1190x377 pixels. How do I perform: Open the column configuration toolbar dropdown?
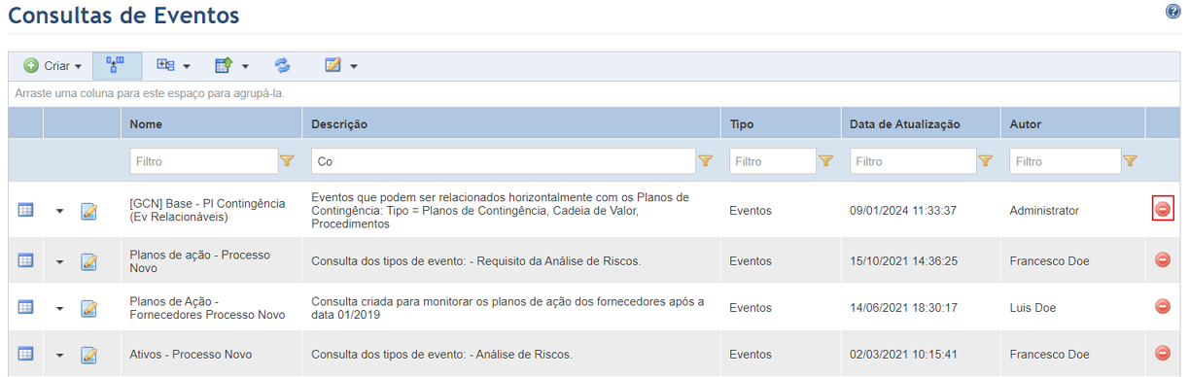pyautogui.click(x=173, y=65)
